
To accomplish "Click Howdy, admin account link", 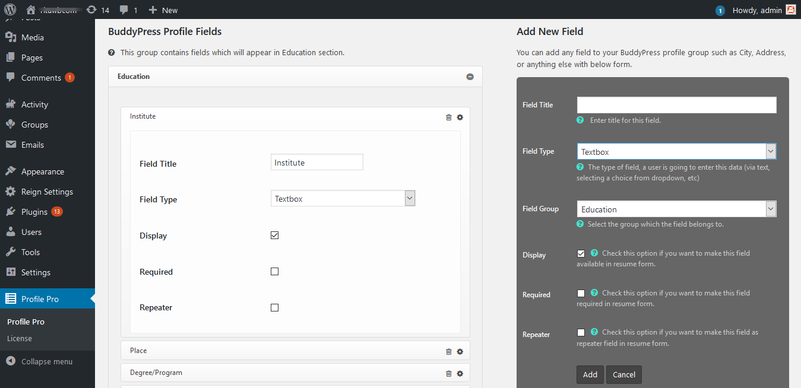I will 757,10.
